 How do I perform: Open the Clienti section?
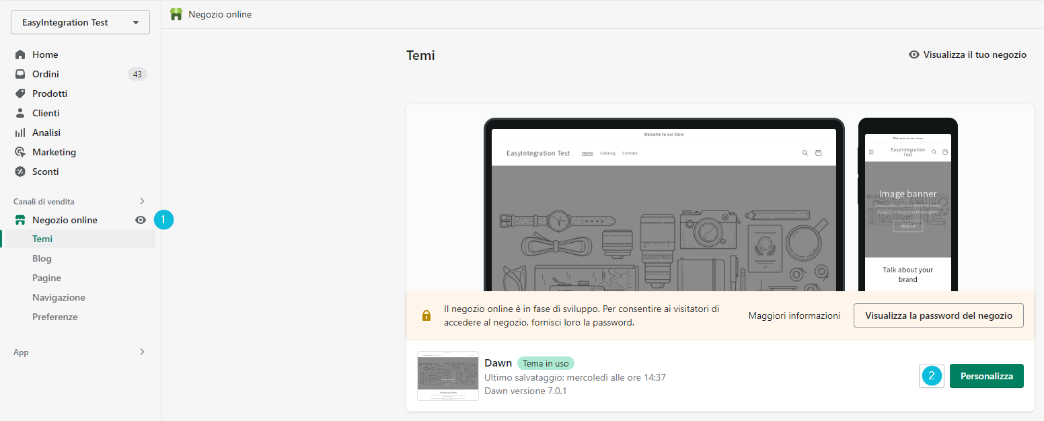click(x=46, y=113)
